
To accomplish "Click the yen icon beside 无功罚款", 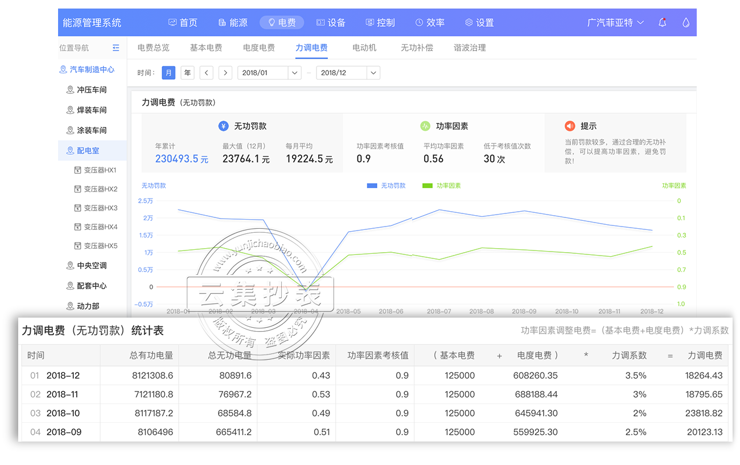I will (224, 126).
